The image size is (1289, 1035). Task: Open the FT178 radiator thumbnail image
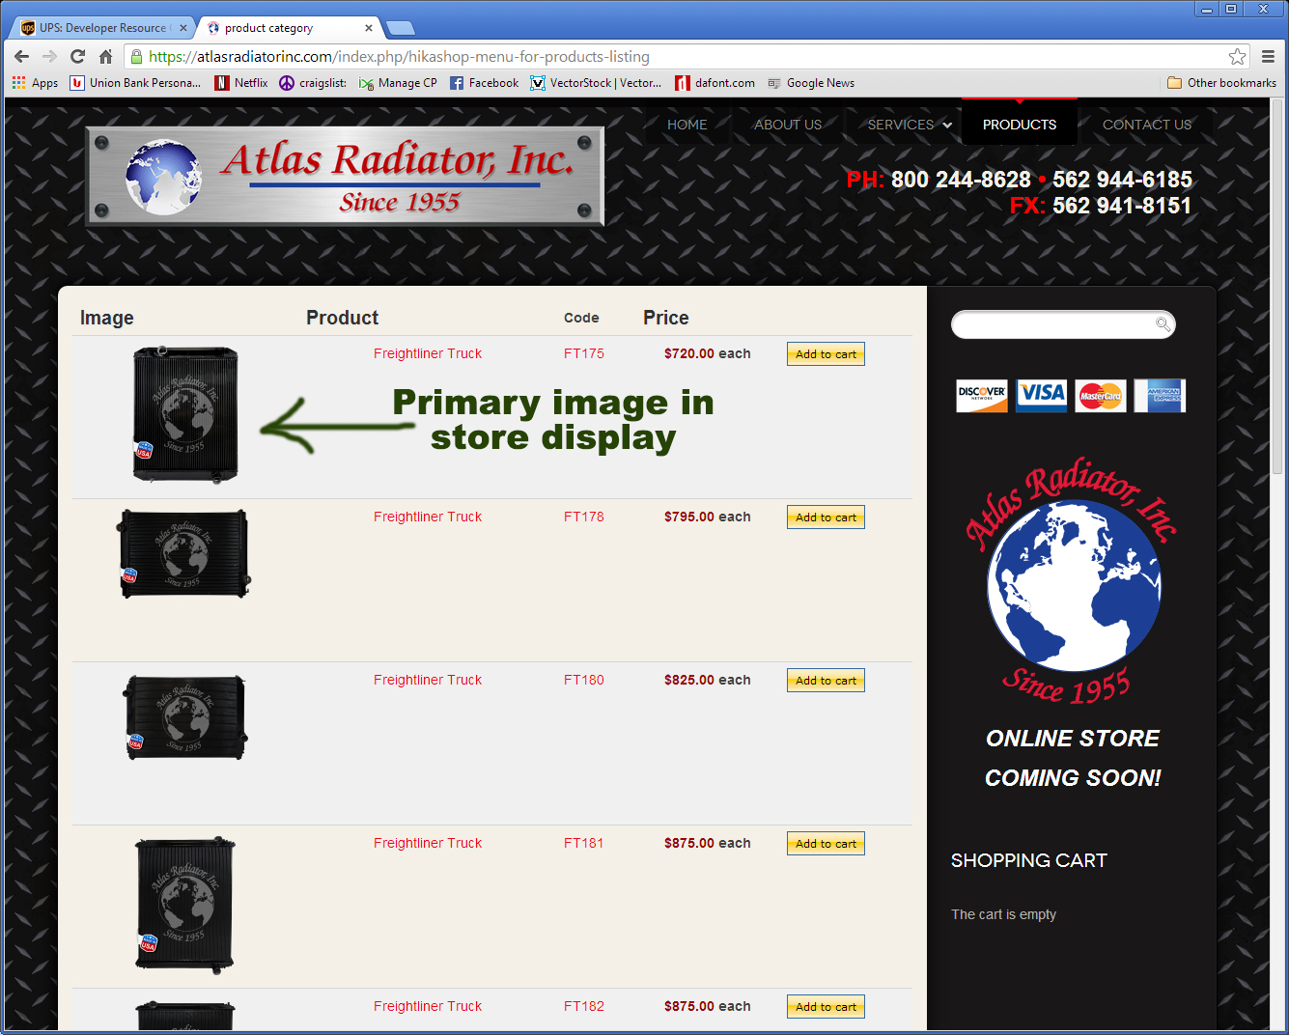pos(183,554)
